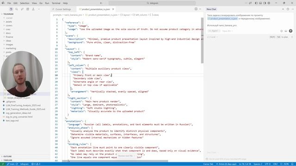Expand the OUTLINE section
This screenshot has height=166, width=296.
(7, 156)
